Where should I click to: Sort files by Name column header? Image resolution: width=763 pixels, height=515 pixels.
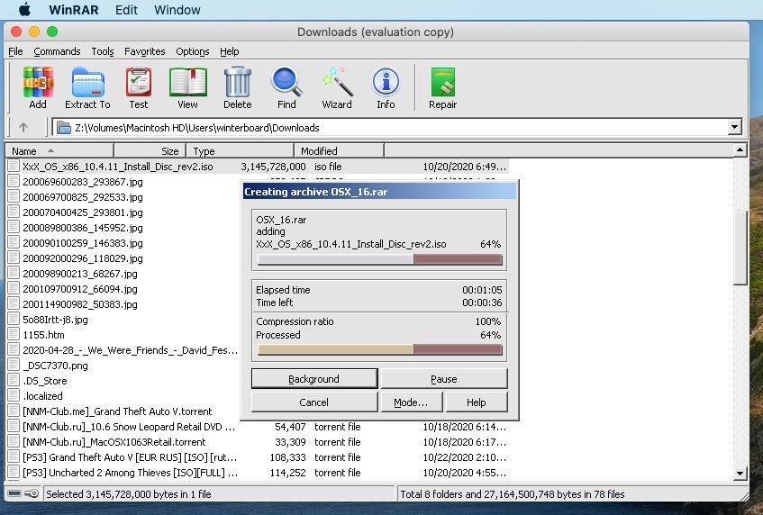[59, 150]
